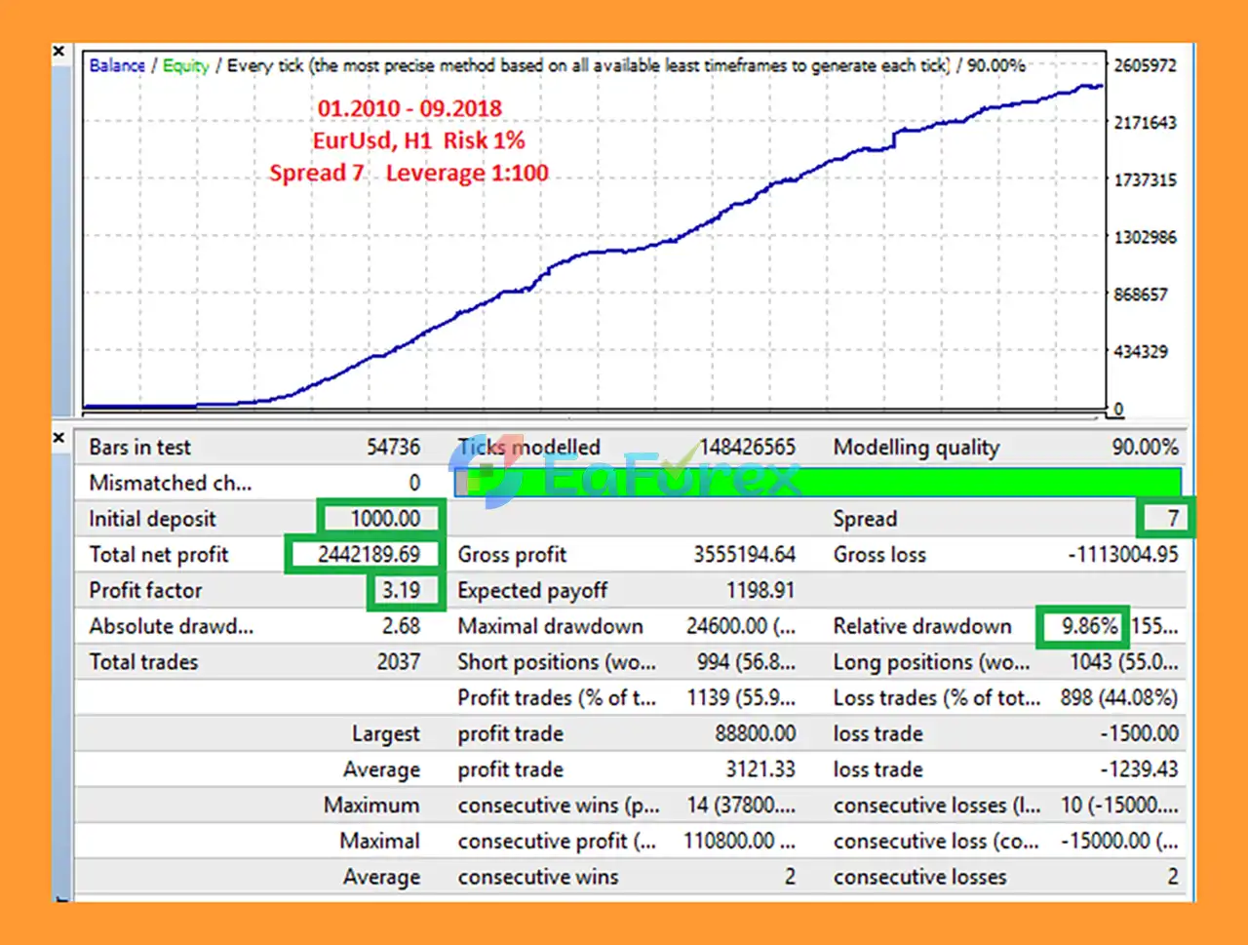Click the 2605972 top axis label
This screenshot has height=945, width=1248.
(1145, 65)
